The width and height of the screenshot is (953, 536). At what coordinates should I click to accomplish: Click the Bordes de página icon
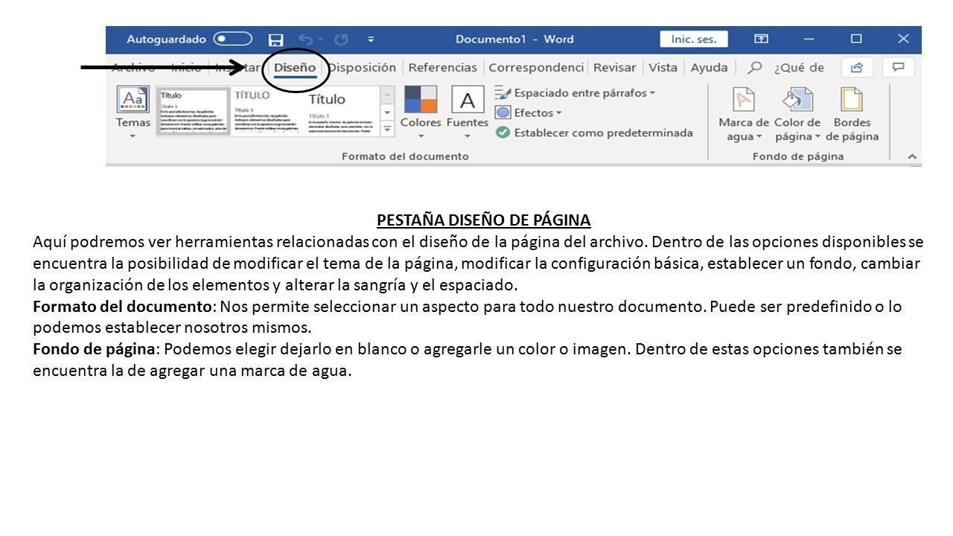click(x=852, y=100)
